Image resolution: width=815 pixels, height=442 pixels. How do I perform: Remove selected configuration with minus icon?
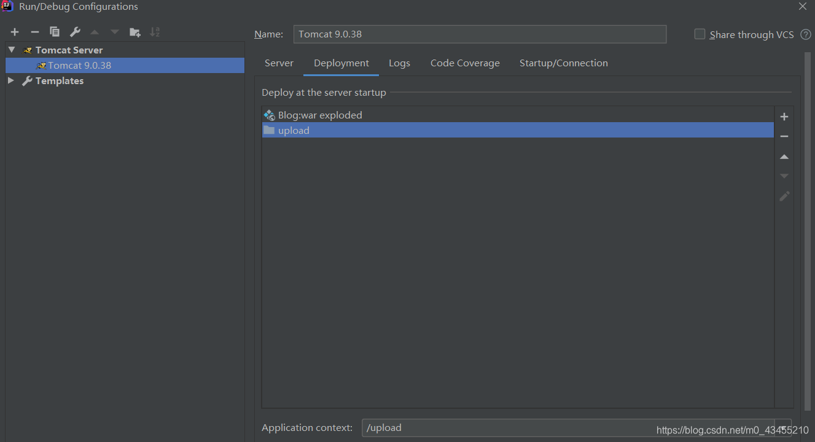coord(35,32)
